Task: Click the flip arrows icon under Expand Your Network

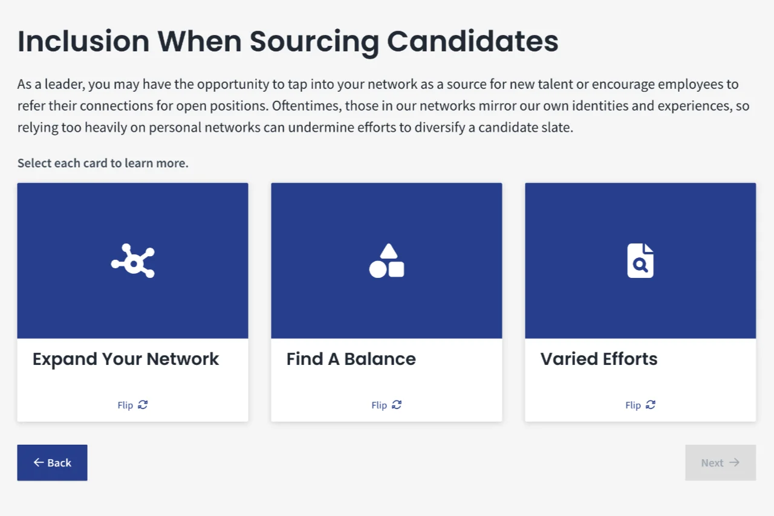Action: (143, 405)
